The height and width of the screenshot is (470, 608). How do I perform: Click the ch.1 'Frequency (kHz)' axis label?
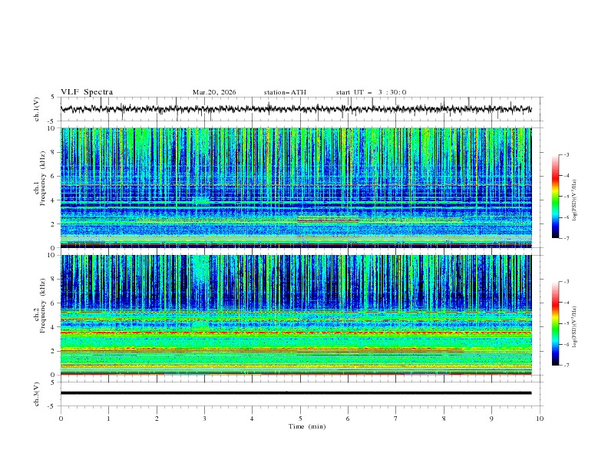click(x=42, y=179)
